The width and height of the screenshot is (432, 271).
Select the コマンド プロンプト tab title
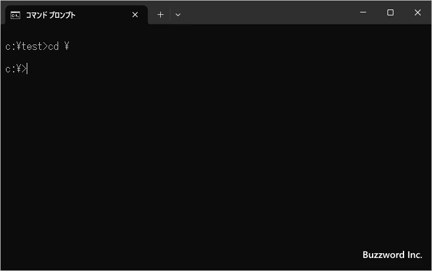pyautogui.click(x=50, y=15)
